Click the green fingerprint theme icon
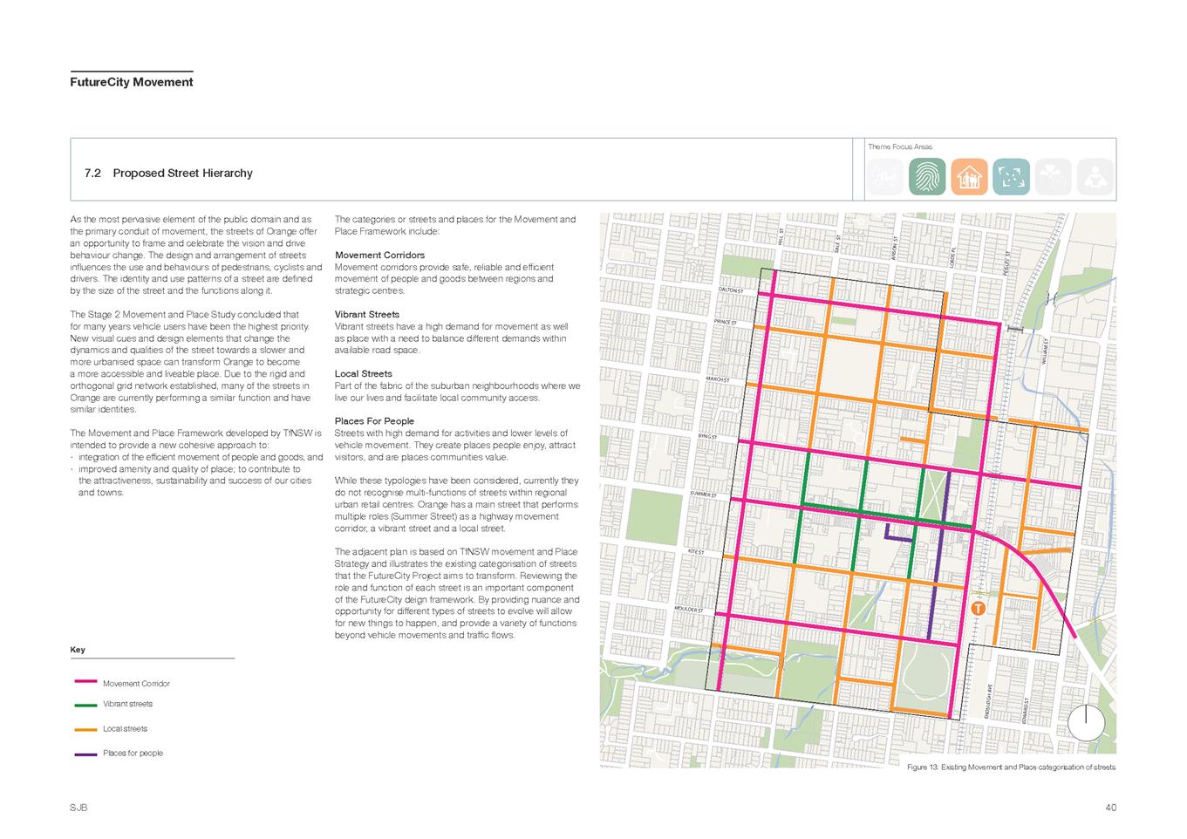The height and width of the screenshot is (839, 1187). pos(927,177)
